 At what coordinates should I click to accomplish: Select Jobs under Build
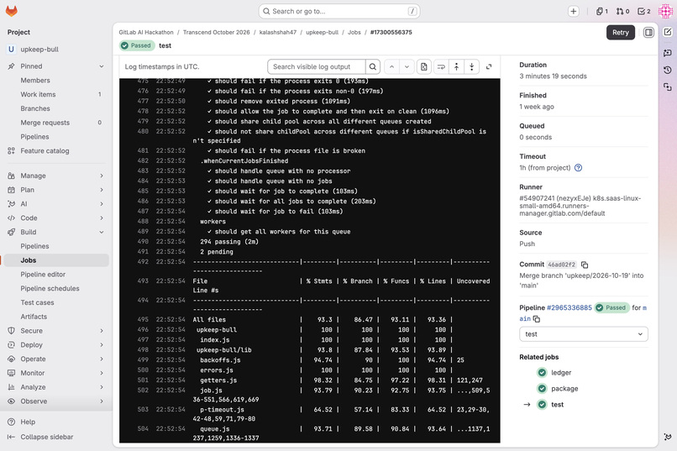(x=56, y=260)
